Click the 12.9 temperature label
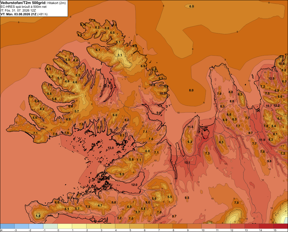This screenshot has width=288, height=232. 271,78
